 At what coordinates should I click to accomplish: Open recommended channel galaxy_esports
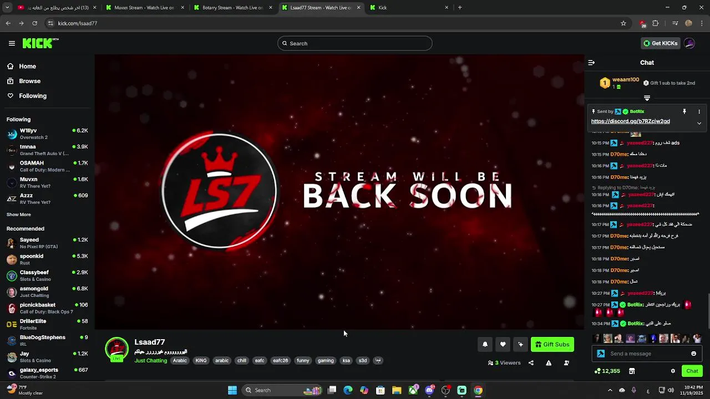(x=47, y=373)
